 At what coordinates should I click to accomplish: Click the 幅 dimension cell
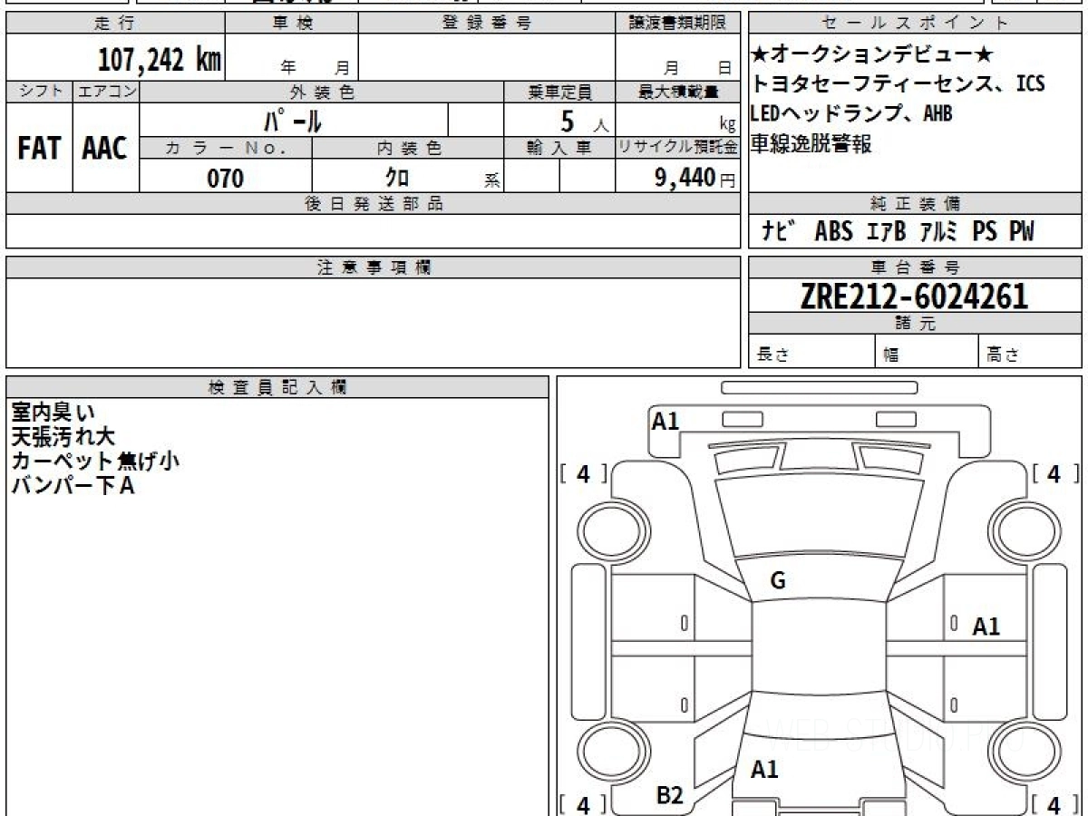[x=927, y=353]
